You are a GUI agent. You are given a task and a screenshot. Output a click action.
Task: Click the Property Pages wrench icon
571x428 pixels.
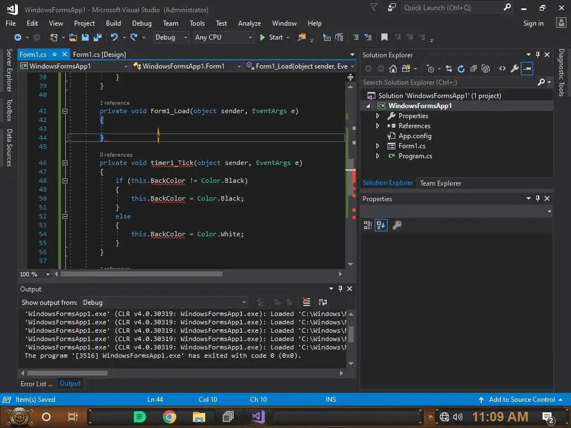397,225
